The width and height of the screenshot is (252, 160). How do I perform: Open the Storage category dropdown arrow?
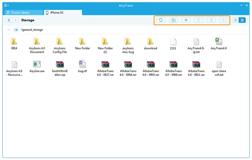click(16, 20)
